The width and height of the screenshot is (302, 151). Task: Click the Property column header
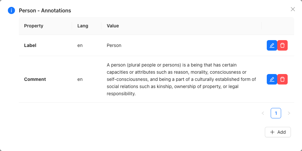pos(34,26)
